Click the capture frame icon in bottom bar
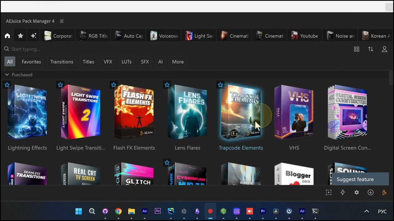Viewport: 394px width, 221px height. [329, 192]
